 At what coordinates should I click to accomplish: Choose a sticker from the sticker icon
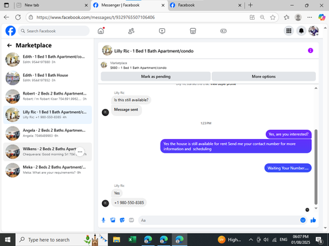click(122, 220)
